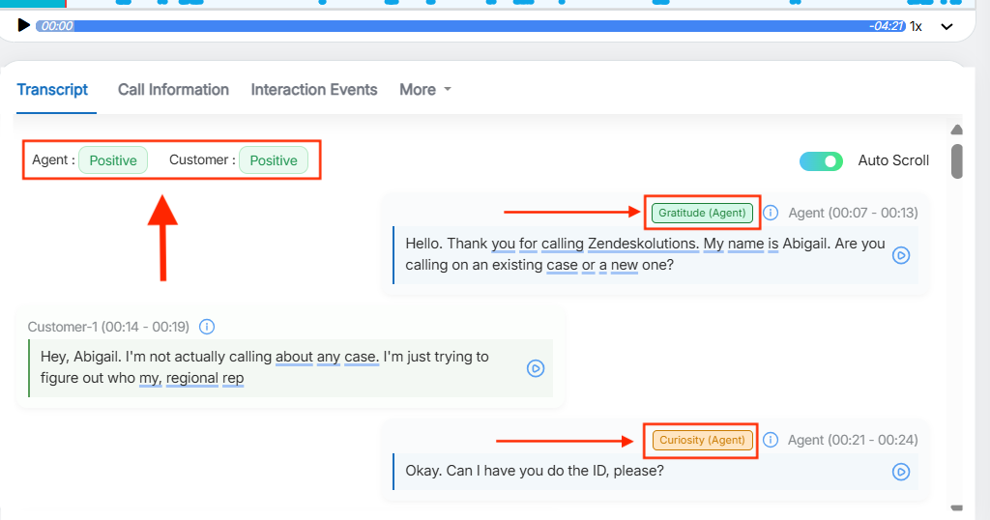Play the 'Can I have you do the ID' message
This screenshot has height=520, width=990.
point(901,472)
